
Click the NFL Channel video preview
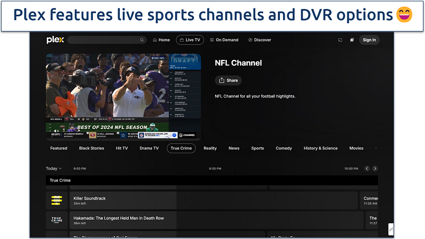[x=123, y=97]
